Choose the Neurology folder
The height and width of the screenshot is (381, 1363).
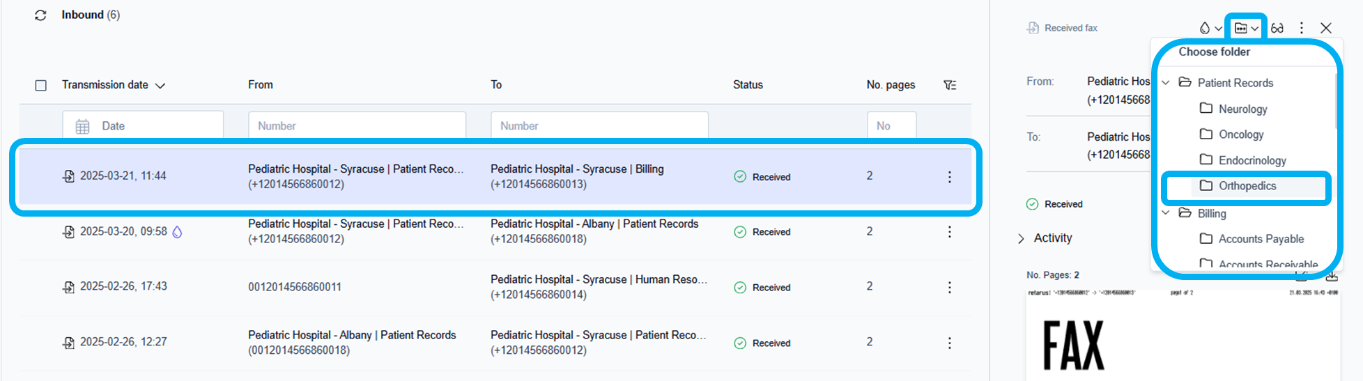click(x=1242, y=109)
